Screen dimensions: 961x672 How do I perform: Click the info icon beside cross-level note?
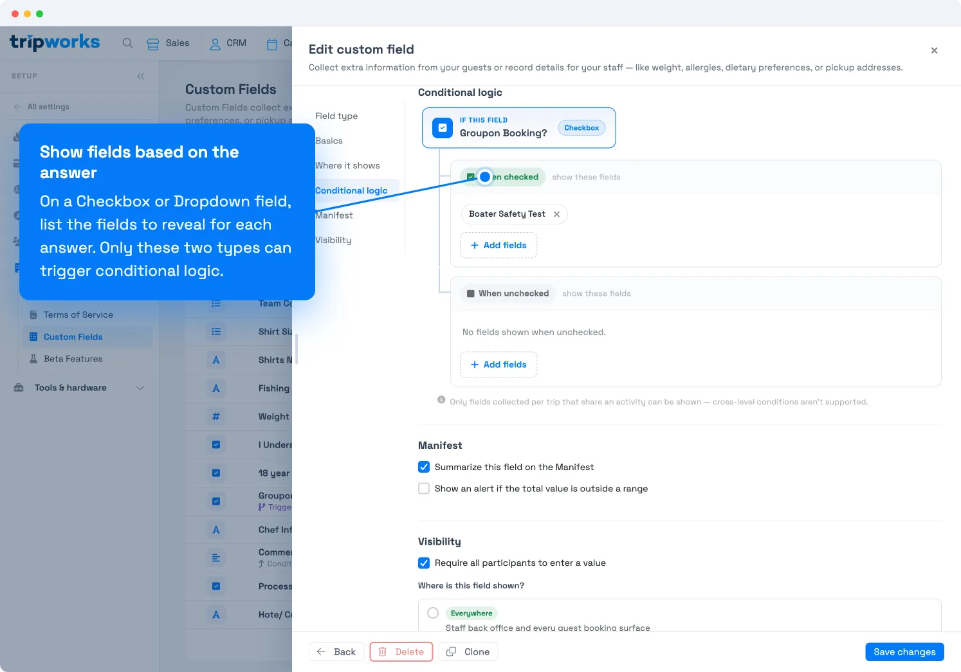[x=441, y=400]
